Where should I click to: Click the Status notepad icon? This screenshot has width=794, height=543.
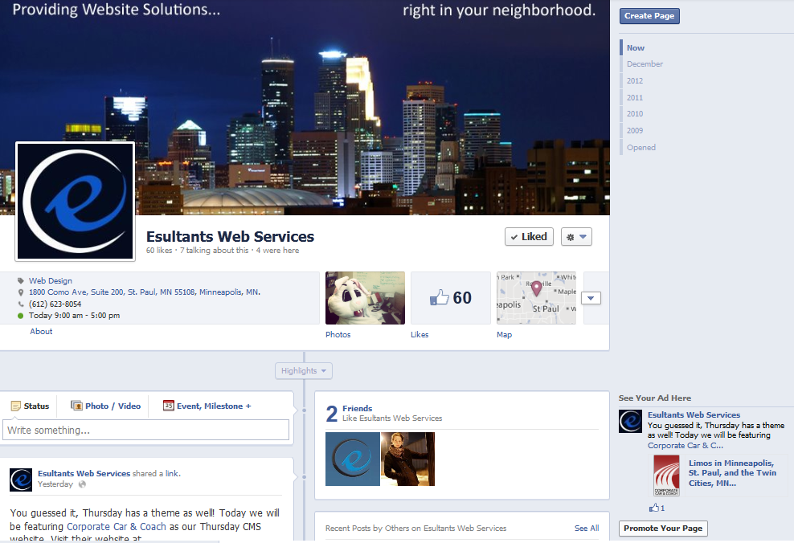[x=16, y=406]
